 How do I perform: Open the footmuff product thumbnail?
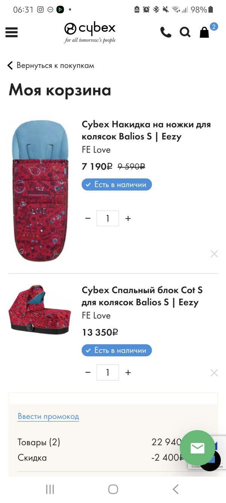[40, 191]
